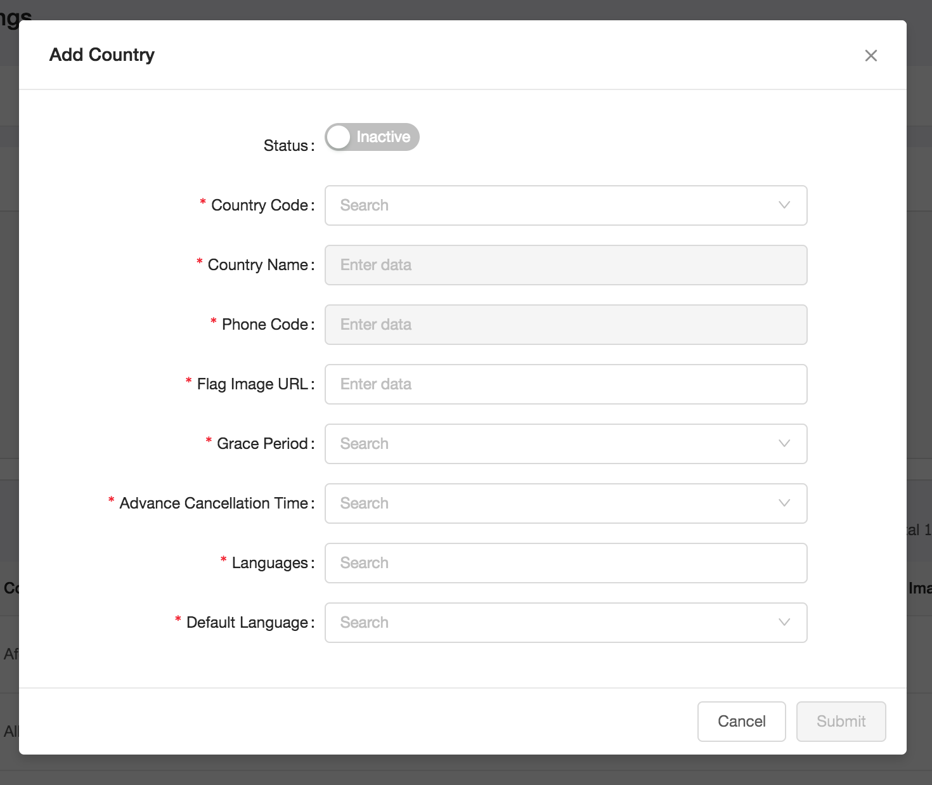Close the Add Country dialog

click(x=871, y=56)
